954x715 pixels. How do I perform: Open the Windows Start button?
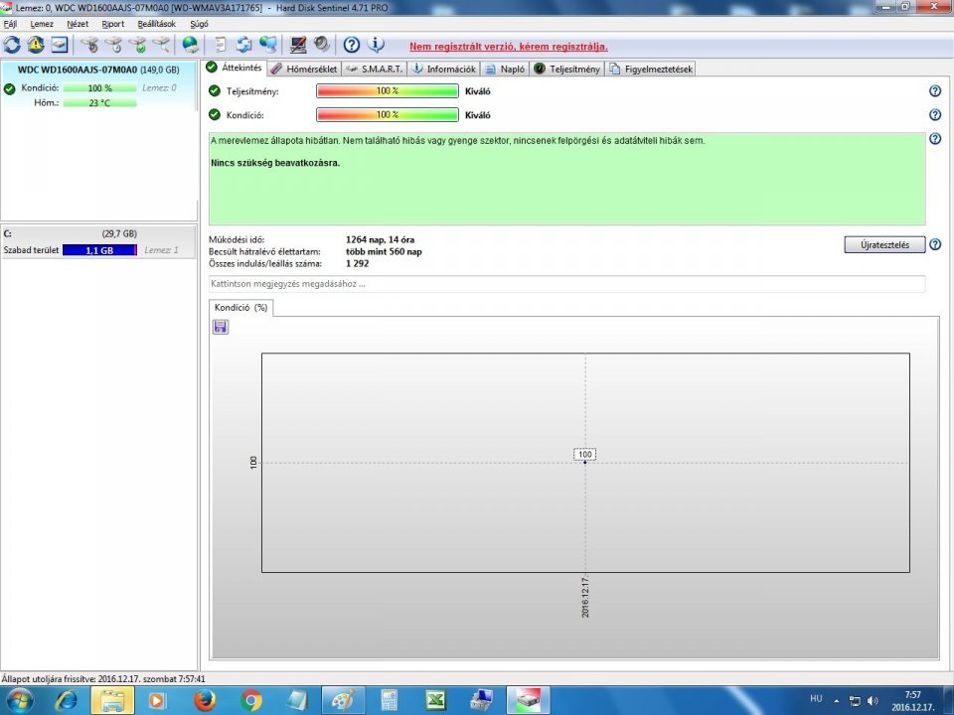18,700
